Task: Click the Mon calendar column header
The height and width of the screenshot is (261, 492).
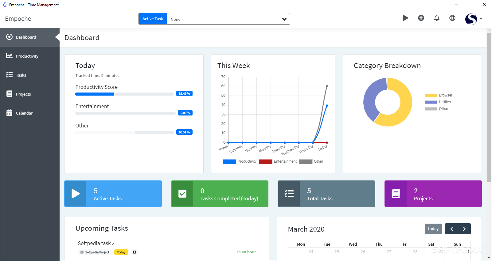Action: (301, 244)
